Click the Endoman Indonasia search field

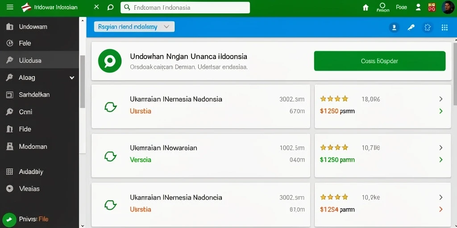coord(185,8)
